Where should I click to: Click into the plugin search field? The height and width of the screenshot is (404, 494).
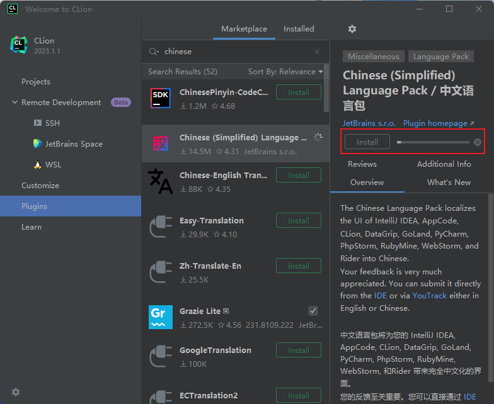(236, 52)
